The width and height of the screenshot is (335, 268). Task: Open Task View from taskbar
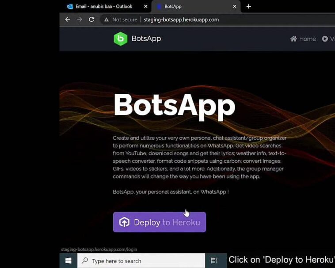pos(214,260)
